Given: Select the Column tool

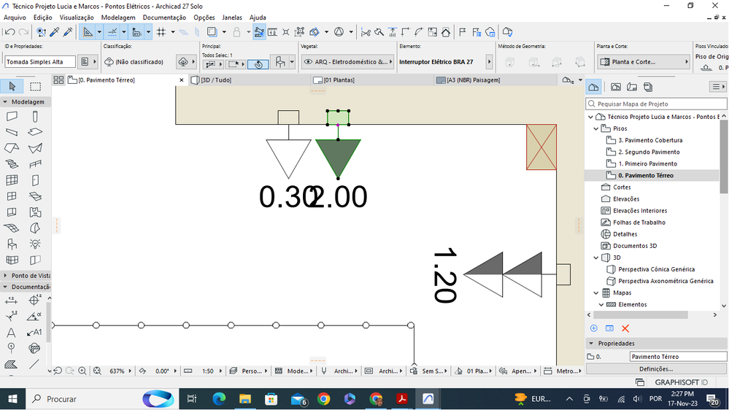Looking at the screenshot, I should 35,117.
